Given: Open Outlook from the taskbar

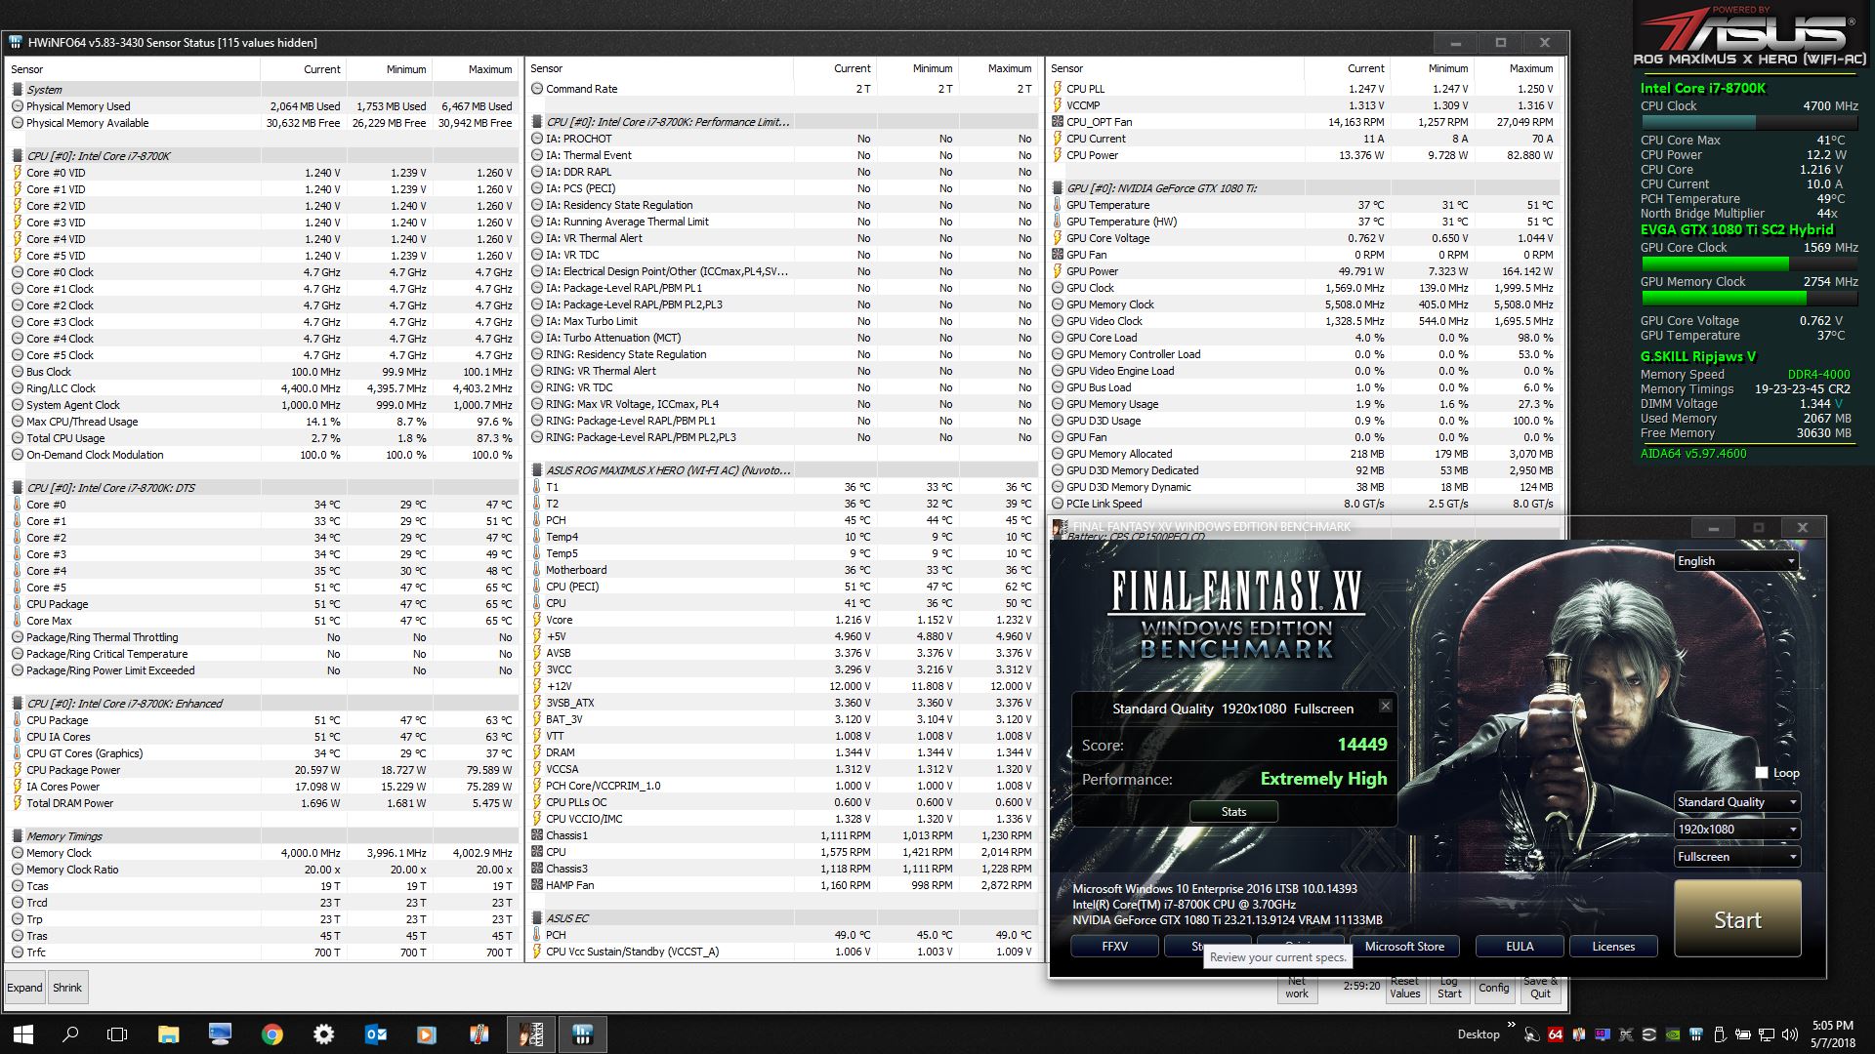Looking at the screenshot, I should 375,1034.
